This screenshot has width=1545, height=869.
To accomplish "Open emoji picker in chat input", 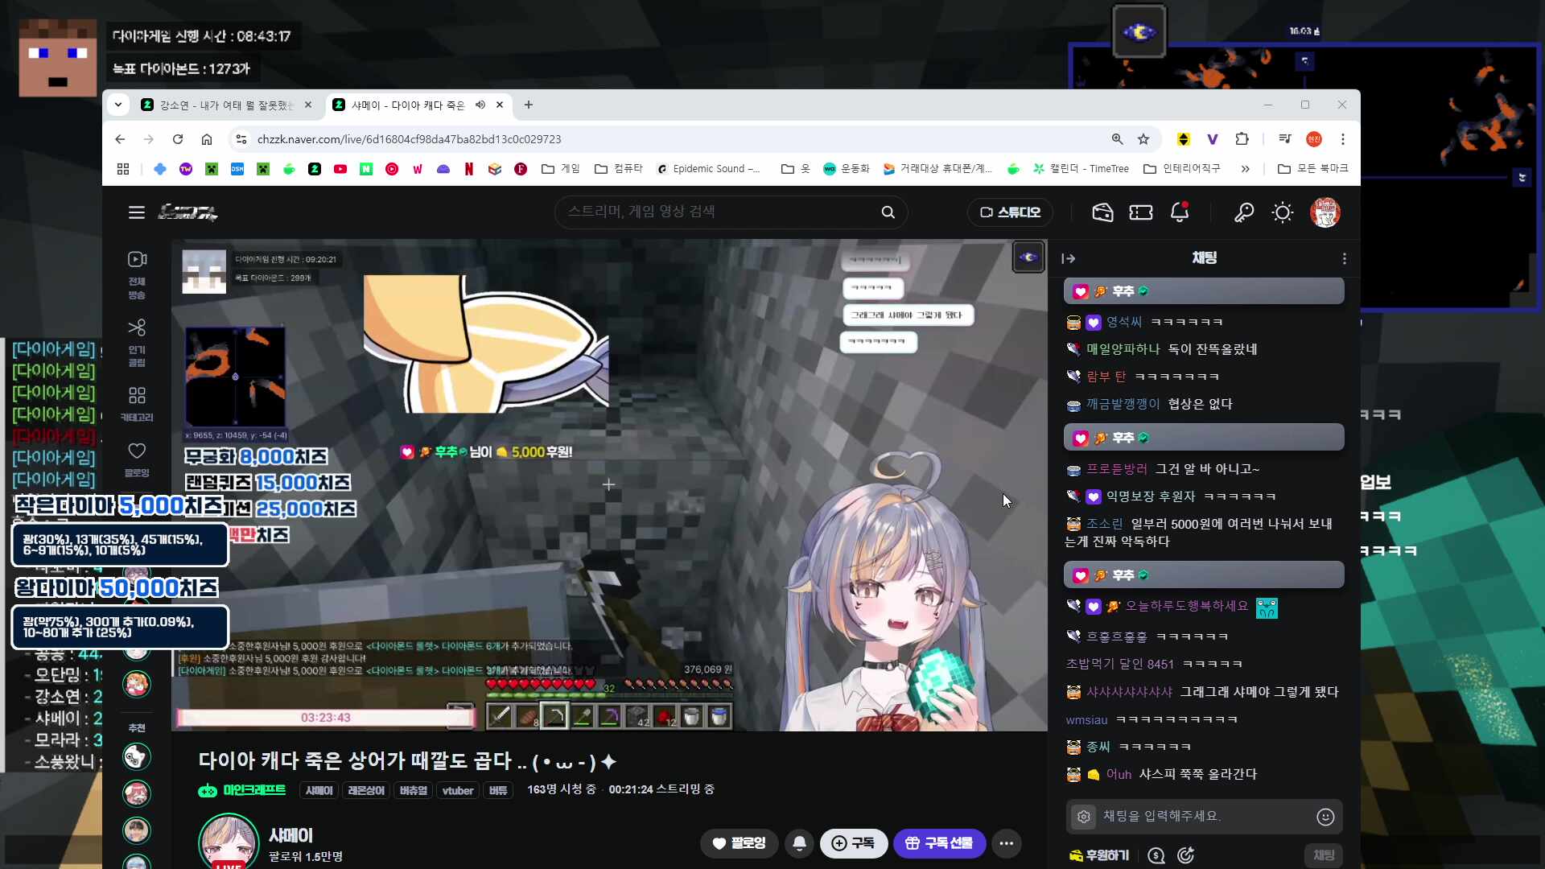I will point(1325,817).
